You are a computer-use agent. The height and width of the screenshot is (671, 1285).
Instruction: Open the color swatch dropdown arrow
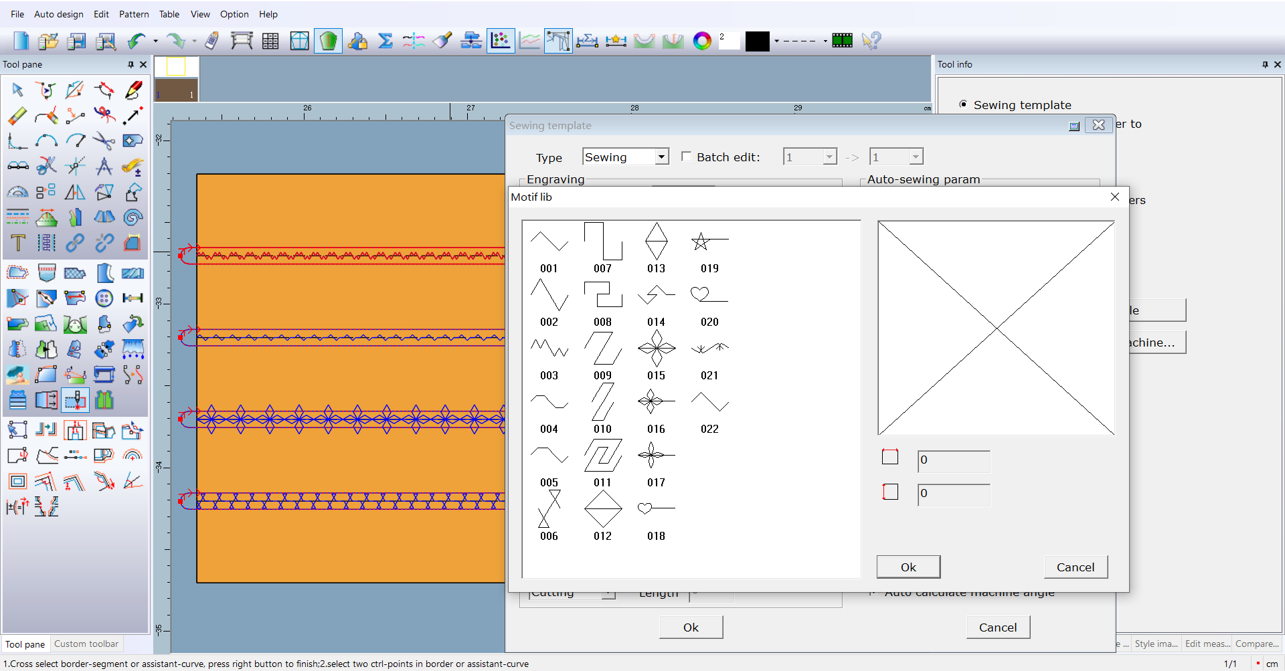776,41
